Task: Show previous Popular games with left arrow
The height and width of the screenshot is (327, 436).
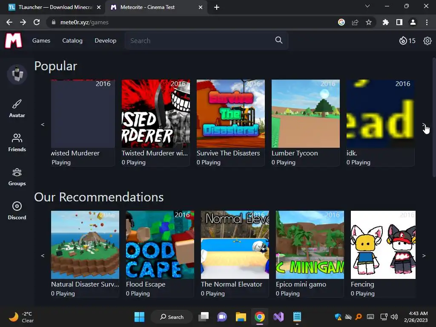Action: pos(43,124)
